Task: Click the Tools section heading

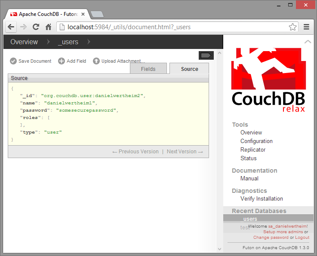Action: pyautogui.click(x=240, y=125)
